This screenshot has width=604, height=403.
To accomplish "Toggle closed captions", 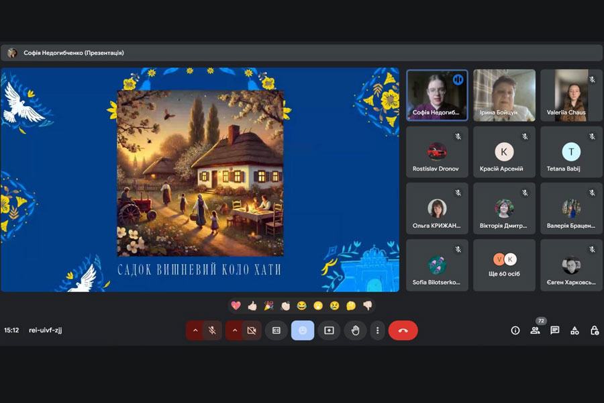I will [x=276, y=330].
